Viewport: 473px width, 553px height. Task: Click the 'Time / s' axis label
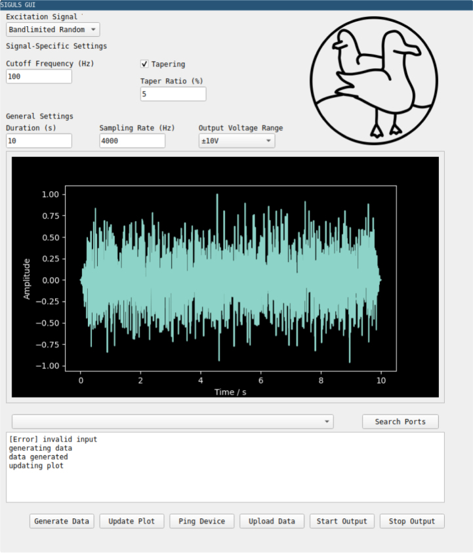(x=230, y=392)
